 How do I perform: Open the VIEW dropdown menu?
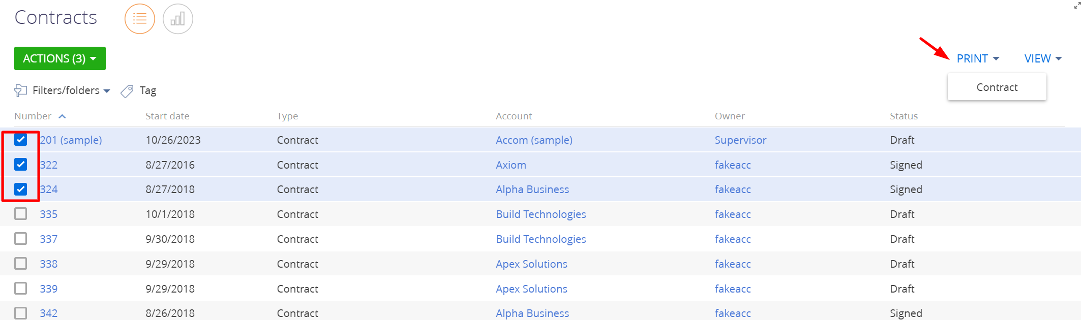(1043, 58)
